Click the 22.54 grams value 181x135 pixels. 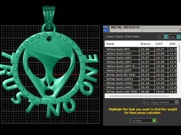click(145, 79)
